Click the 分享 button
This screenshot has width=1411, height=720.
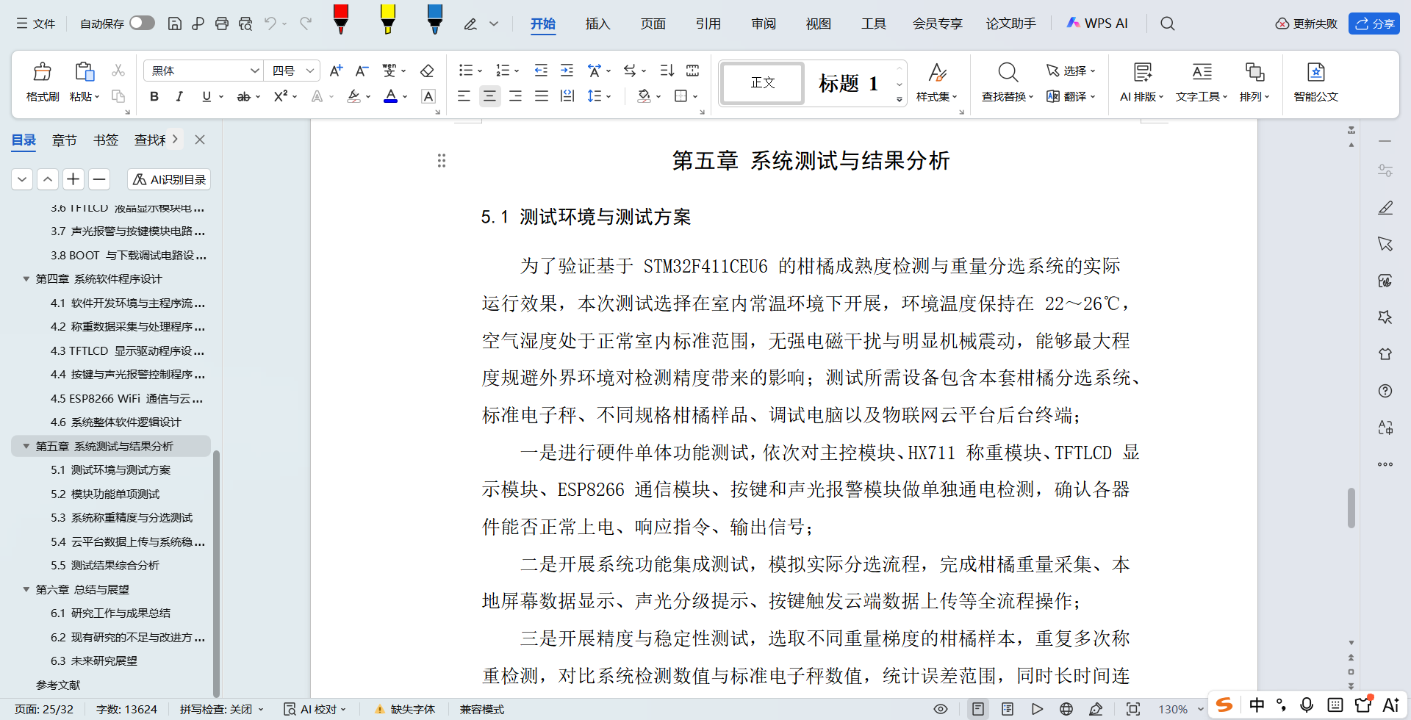[1374, 24]
